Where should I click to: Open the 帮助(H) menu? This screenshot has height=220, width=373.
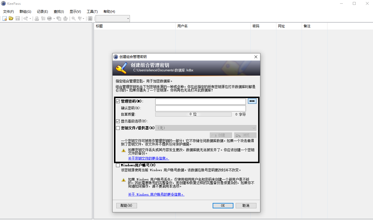[x=109, y=12]
